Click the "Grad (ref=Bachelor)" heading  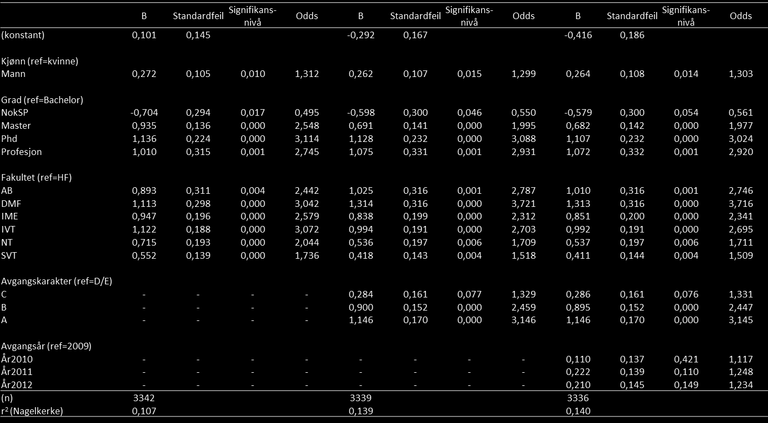tap(42, 100)
